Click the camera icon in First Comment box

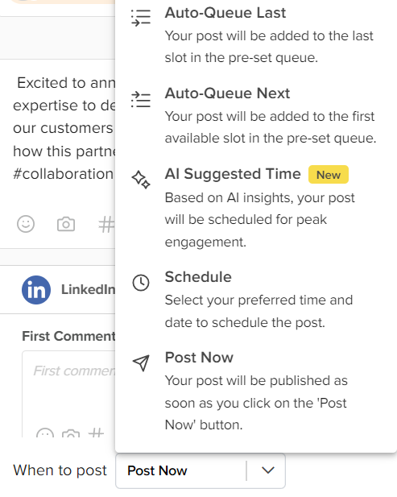point(71,433)
